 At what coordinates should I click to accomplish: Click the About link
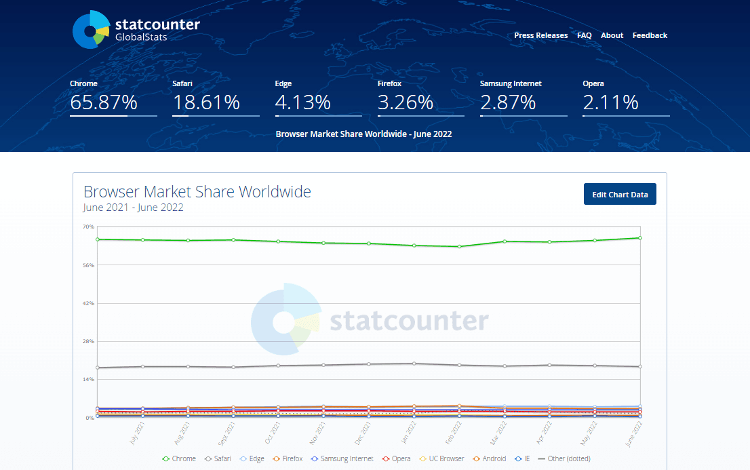(612, 35)
